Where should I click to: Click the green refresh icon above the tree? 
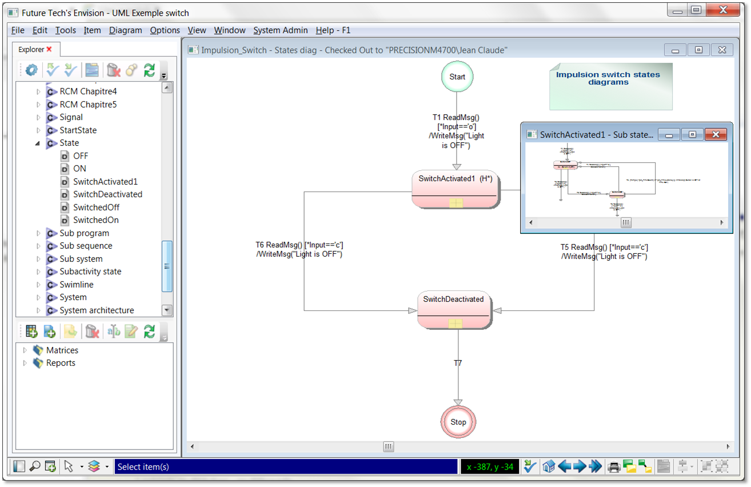[149, 70]
